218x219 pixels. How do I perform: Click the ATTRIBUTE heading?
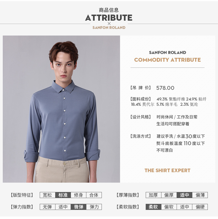[x=109, y=18]
